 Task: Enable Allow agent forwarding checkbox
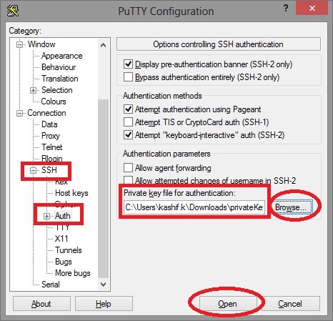[x=128, y=168]
